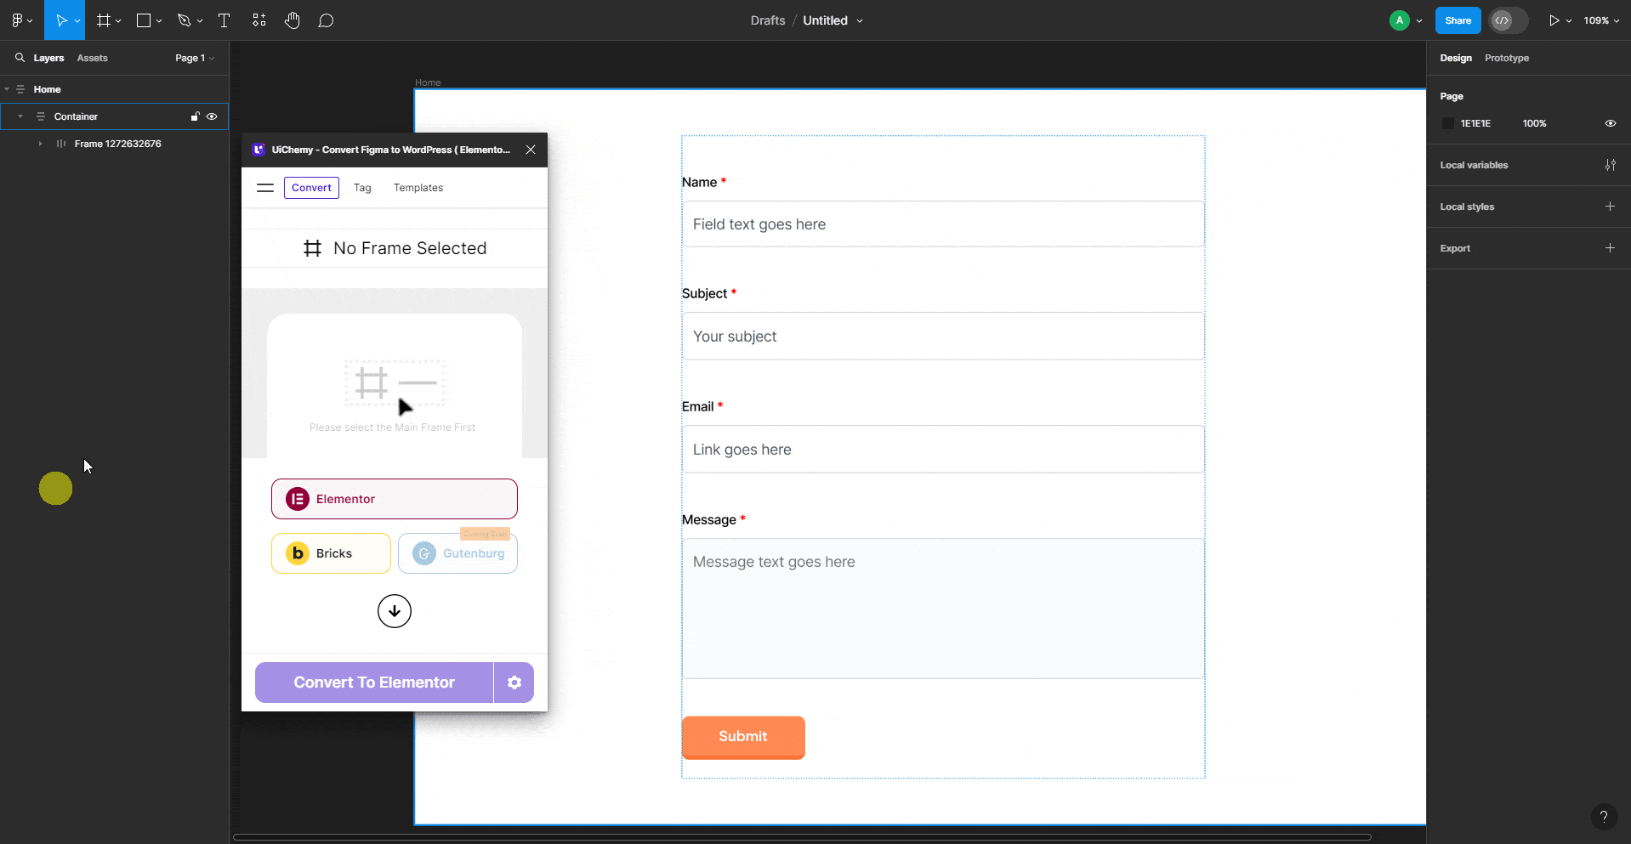Select the Rectangle shape tool
Image resolution: width=1631 pixels, height=844 pixels.
pos(143,20)
